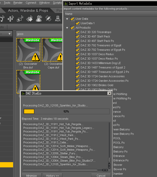
Task: Click the vertical scrollbar handle of the log
Action: pos(109,160)
